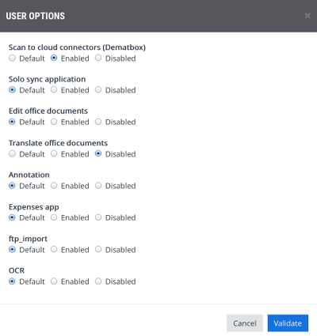This screenshot has height=336, width=317.
Task: Click the 'USER OPTIONS' dialog title
Action: coord(36,16)
